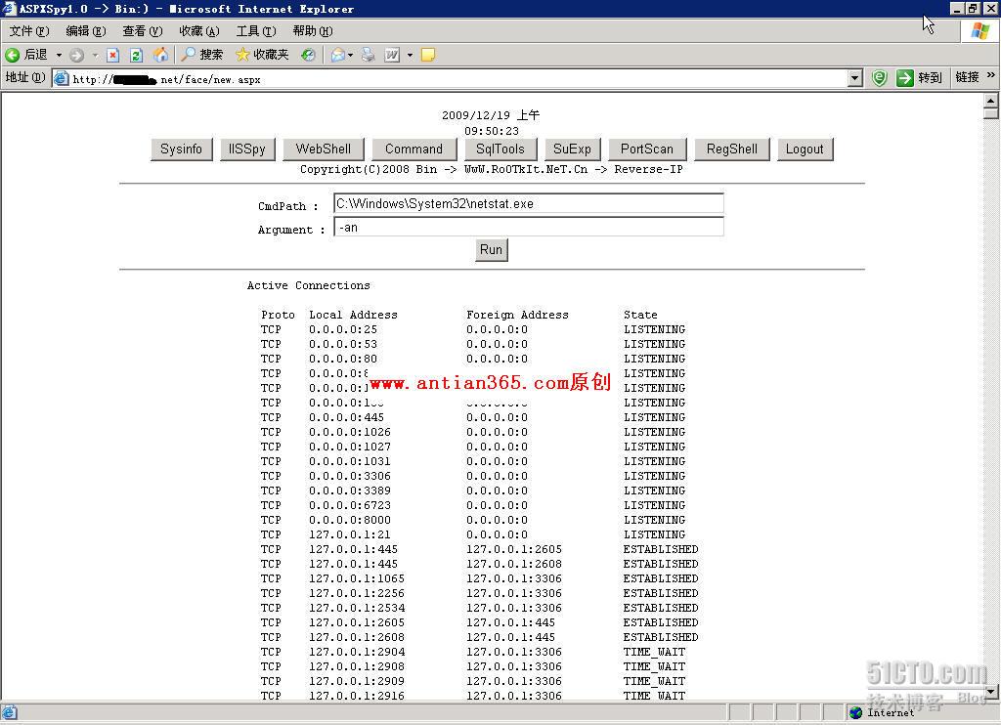
Task: Open the SqlTools page button
Action: coord(500,149)
